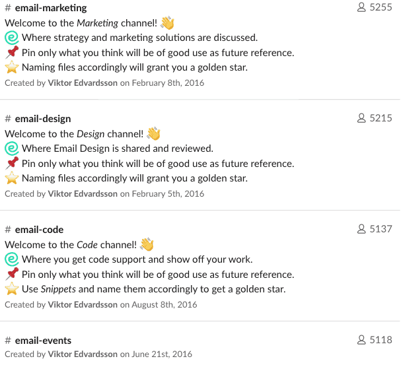401x365 pixels.
Task: Click the star emoji in email-marketing description
Action: point(12,67)
